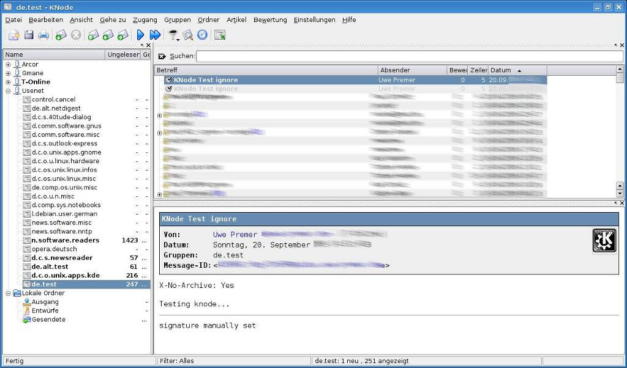Collapse the Lokale Ordner tree node

[8, 293]
